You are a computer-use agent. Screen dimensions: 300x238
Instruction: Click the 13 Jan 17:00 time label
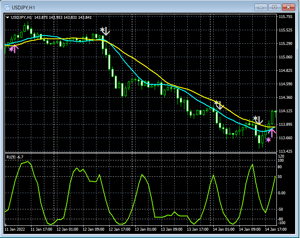(197, 229)
